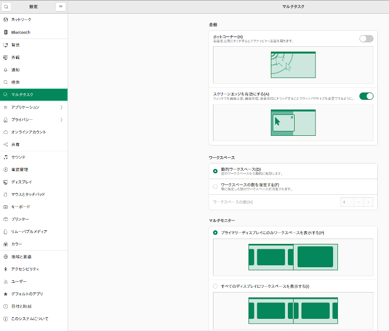This screenshot has height=331, width=389.
Task: Open the 外観 settings page
Action: pyautogui.click(x=34, y=57)
